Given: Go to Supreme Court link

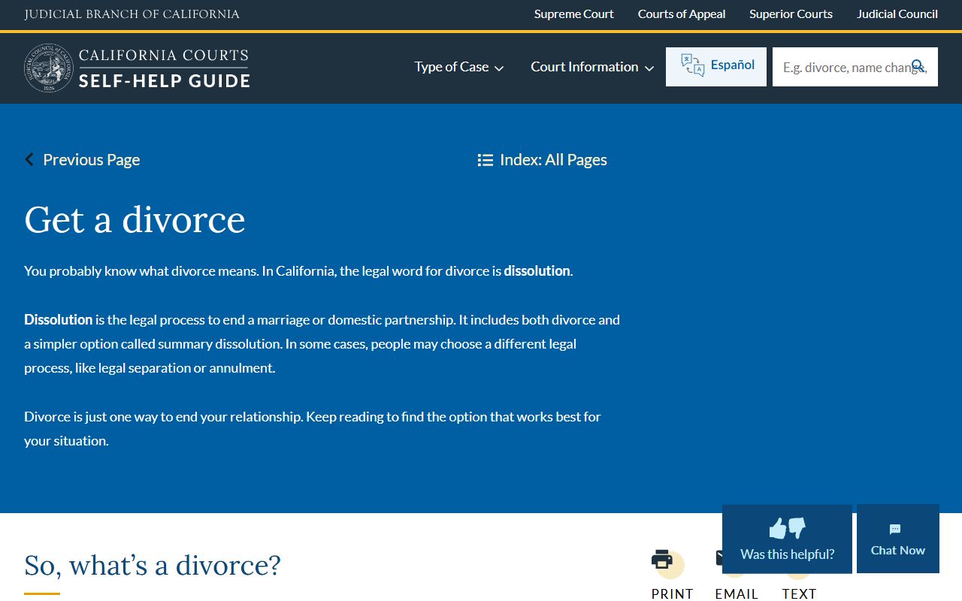Looking at the screenshot, I should 574,14.
